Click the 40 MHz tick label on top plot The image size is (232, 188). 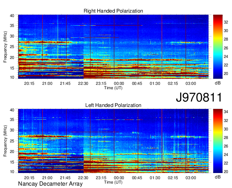coord(12,16)
